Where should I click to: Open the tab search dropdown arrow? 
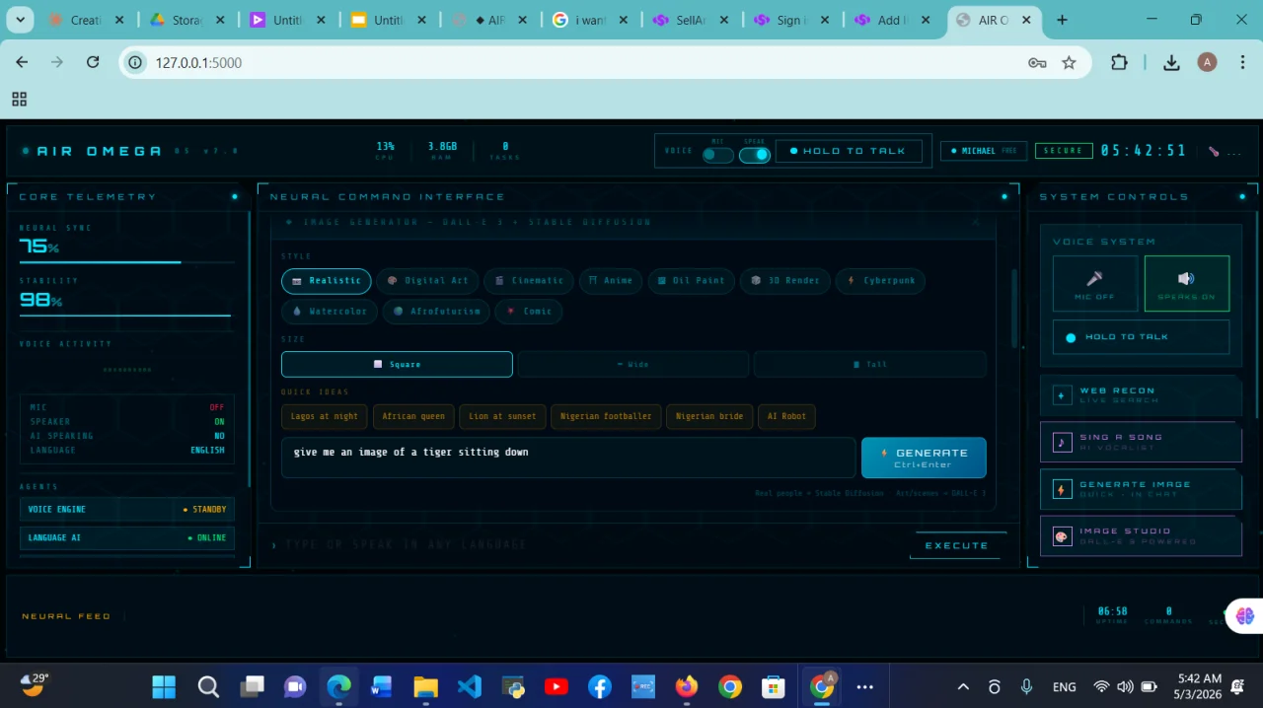[20, 20]
